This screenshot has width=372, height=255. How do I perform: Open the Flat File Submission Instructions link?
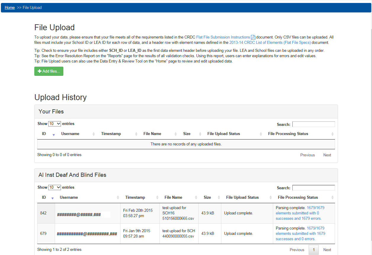pyautogui.click(x=223, y=37)
